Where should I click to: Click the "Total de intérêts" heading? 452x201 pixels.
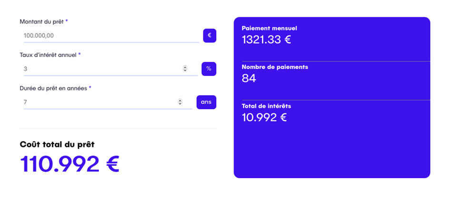(x=266, y=106)
